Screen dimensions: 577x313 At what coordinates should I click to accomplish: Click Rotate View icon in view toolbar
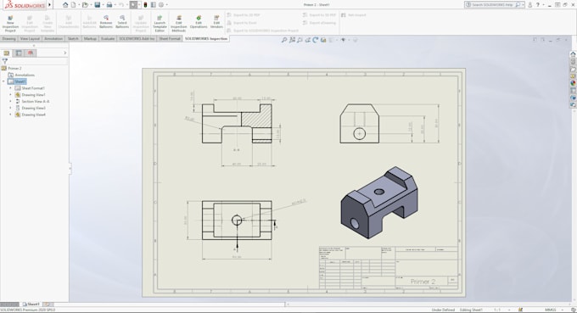click(316, 40)
